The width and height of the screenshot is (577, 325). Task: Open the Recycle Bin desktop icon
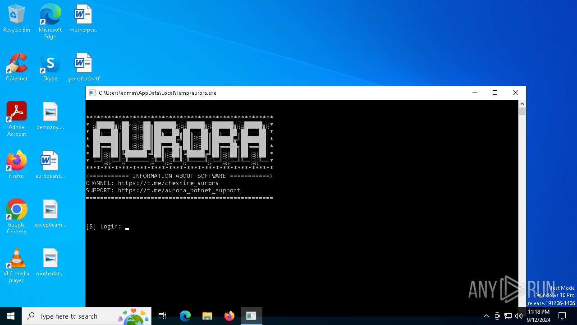[x=17, y=19]
